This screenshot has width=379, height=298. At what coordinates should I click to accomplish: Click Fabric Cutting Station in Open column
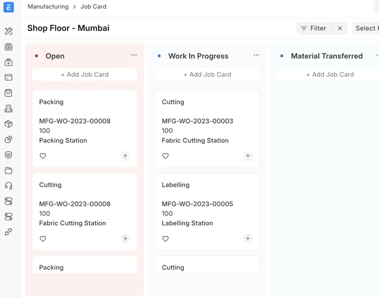[x=73, y=223]
